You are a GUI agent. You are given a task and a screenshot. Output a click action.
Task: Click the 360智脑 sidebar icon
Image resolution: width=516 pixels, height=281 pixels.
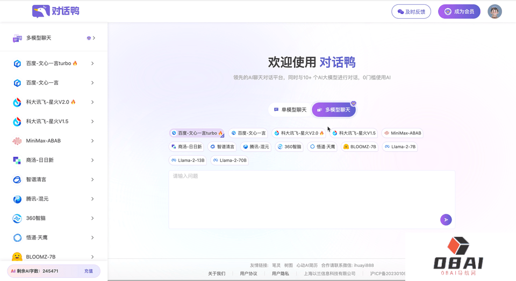coord(17,218)
